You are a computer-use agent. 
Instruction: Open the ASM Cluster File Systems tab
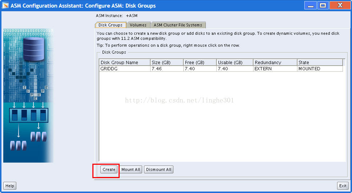point(178,25)
